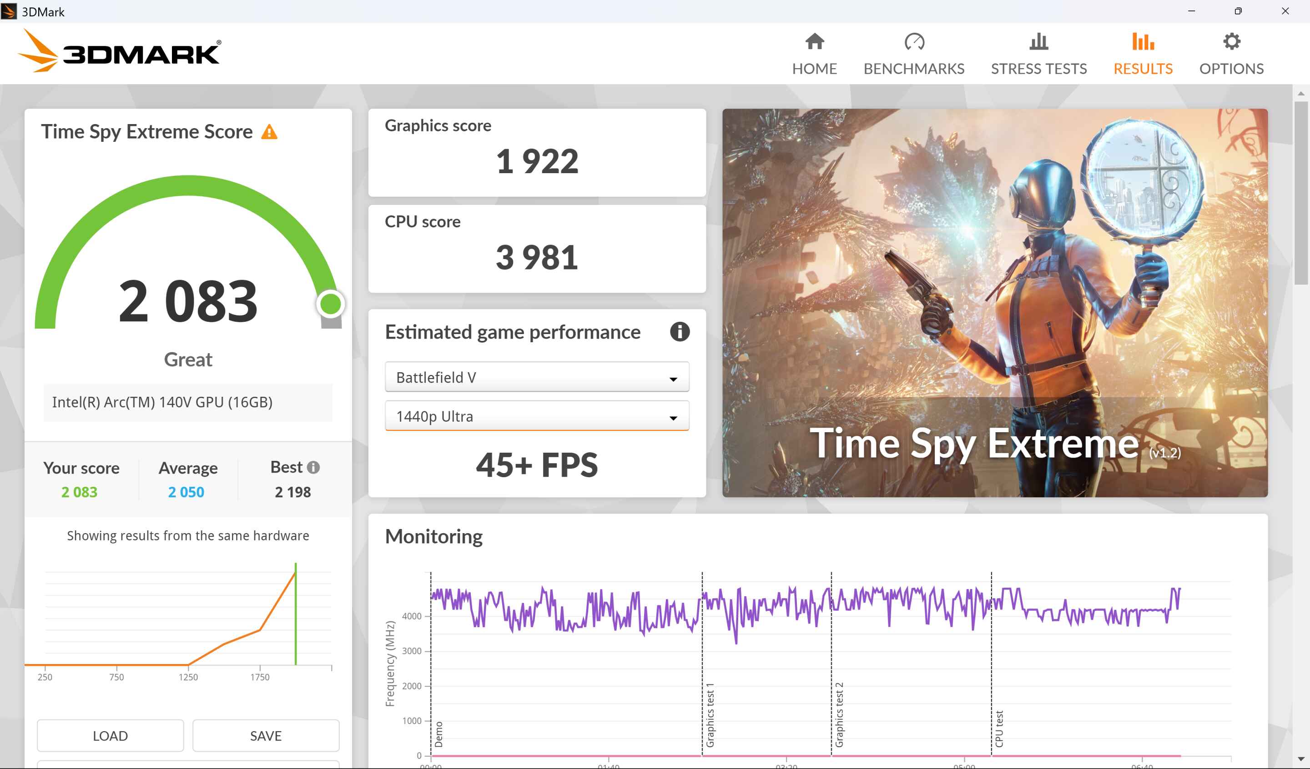
Task: Open Options via the gear icon
Action: click(1231, 41)
